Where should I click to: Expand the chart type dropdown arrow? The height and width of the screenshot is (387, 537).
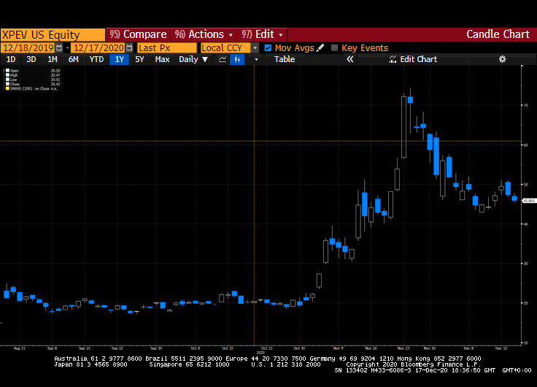tap(256, 59)
